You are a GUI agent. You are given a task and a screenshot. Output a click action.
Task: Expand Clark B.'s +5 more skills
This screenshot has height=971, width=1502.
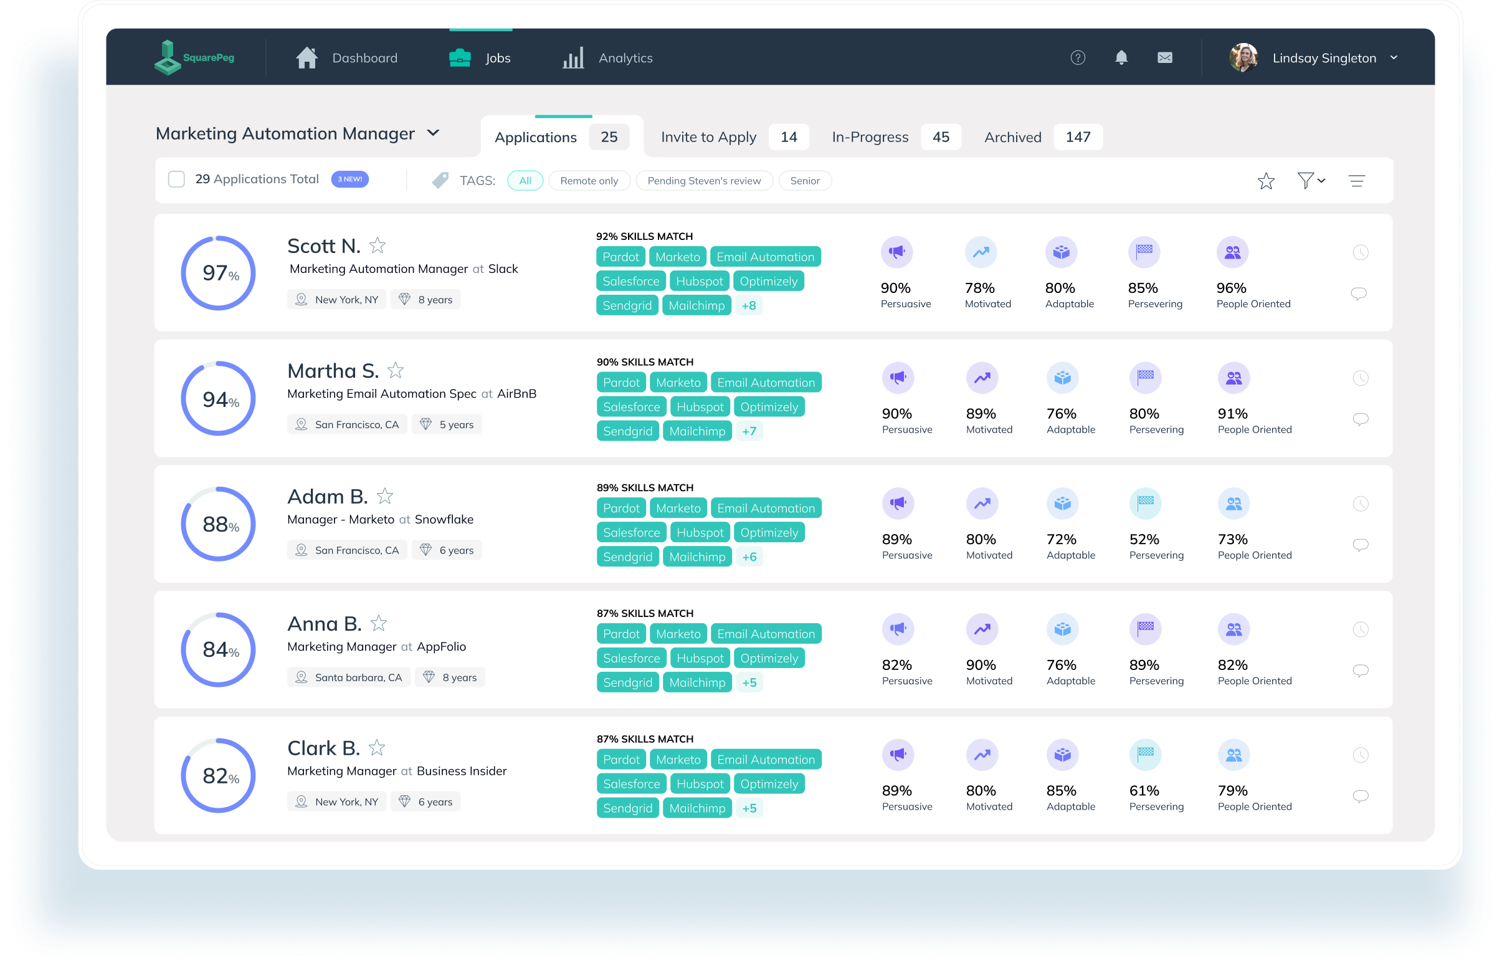click(749, 808)
